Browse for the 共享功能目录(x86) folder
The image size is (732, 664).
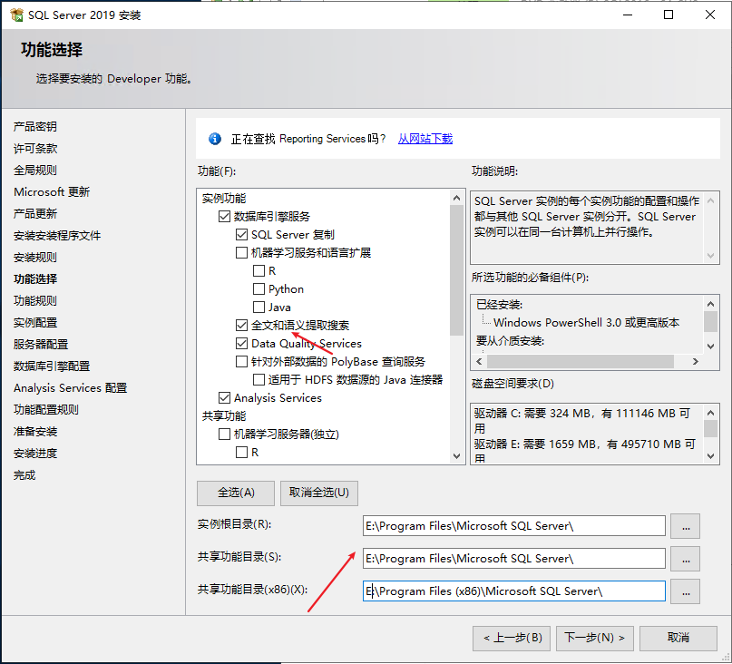686,591
